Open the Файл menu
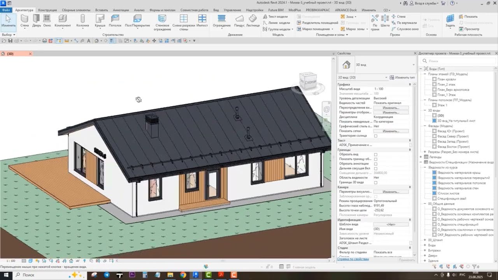This screenshot has width=498, height=280. tap(6, 10)
